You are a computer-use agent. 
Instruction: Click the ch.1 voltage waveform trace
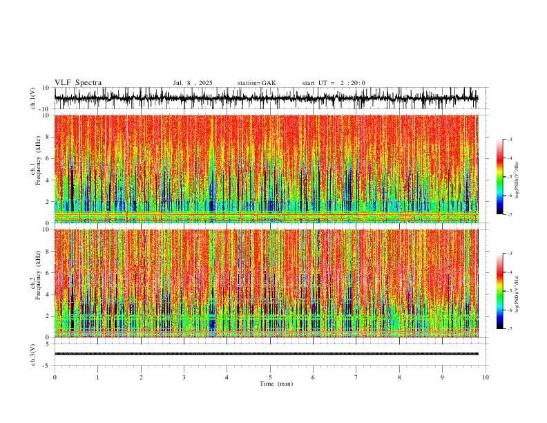point(266,98)
